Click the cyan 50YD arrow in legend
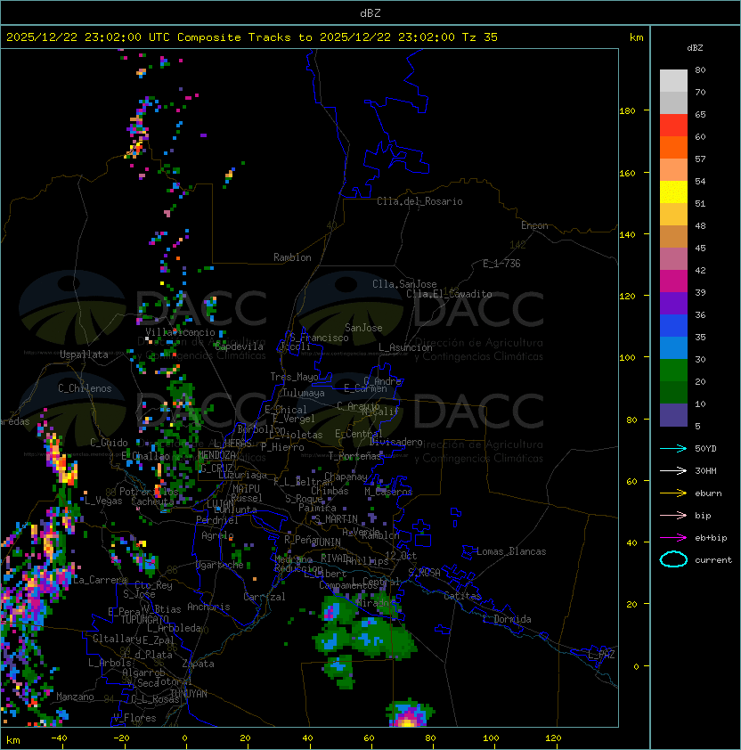This screenshot has width=741, height=750. (x=673, y=448)
